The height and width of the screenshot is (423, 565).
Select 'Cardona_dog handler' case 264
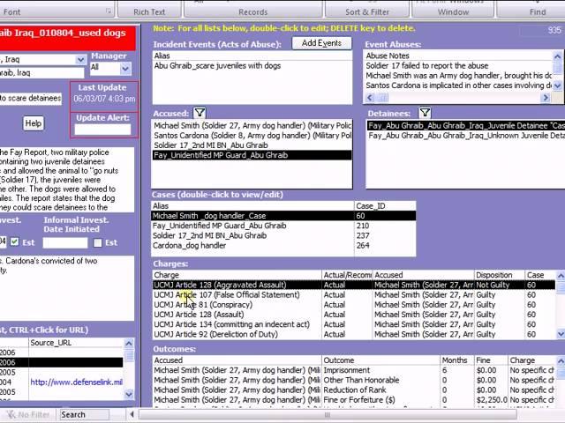click(283, 246)
